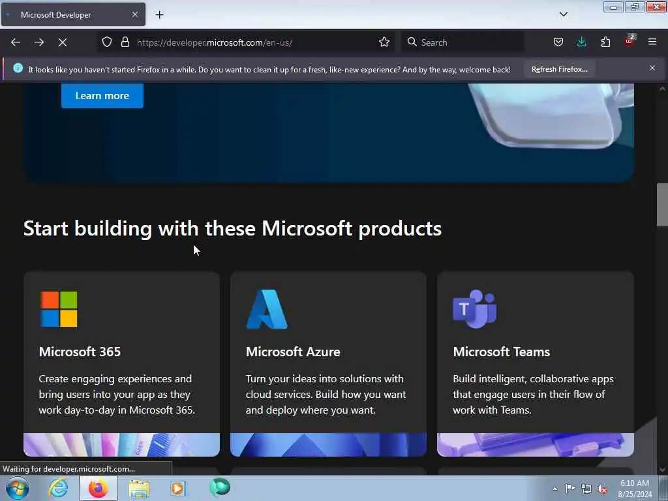Click the scrollbar down arrow
The image size is (668, 501).
click(662, 470)
